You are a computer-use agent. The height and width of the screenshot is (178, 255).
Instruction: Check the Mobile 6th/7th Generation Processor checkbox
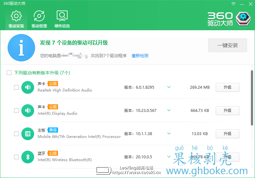[x=17, y=133]
